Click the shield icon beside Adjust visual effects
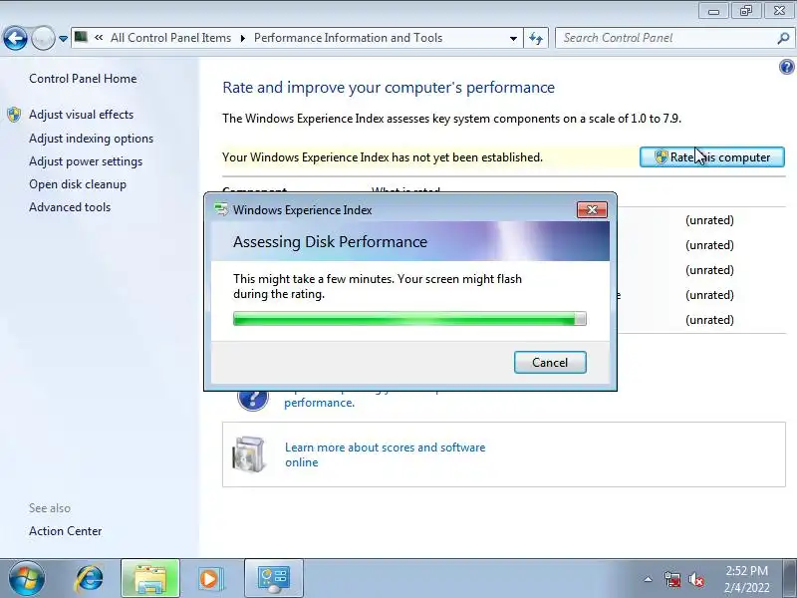This screenshot has width=797, height=598. click(x=14, y=115)
